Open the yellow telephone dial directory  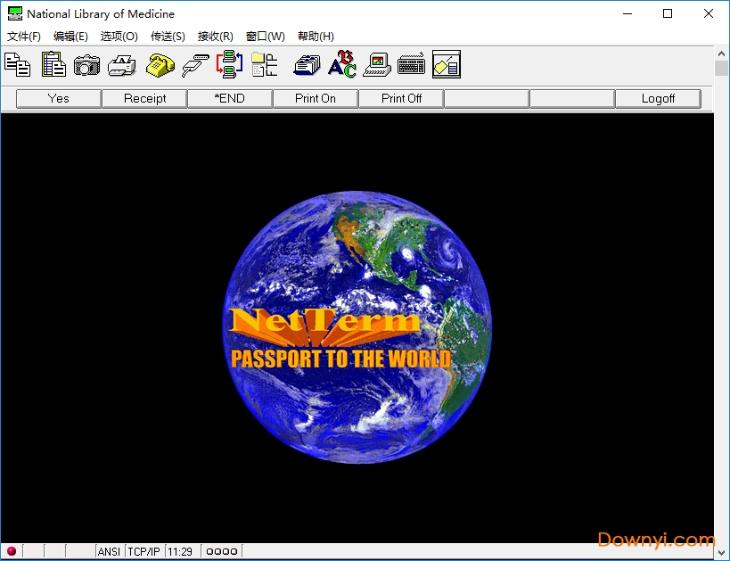pos(160,65)
